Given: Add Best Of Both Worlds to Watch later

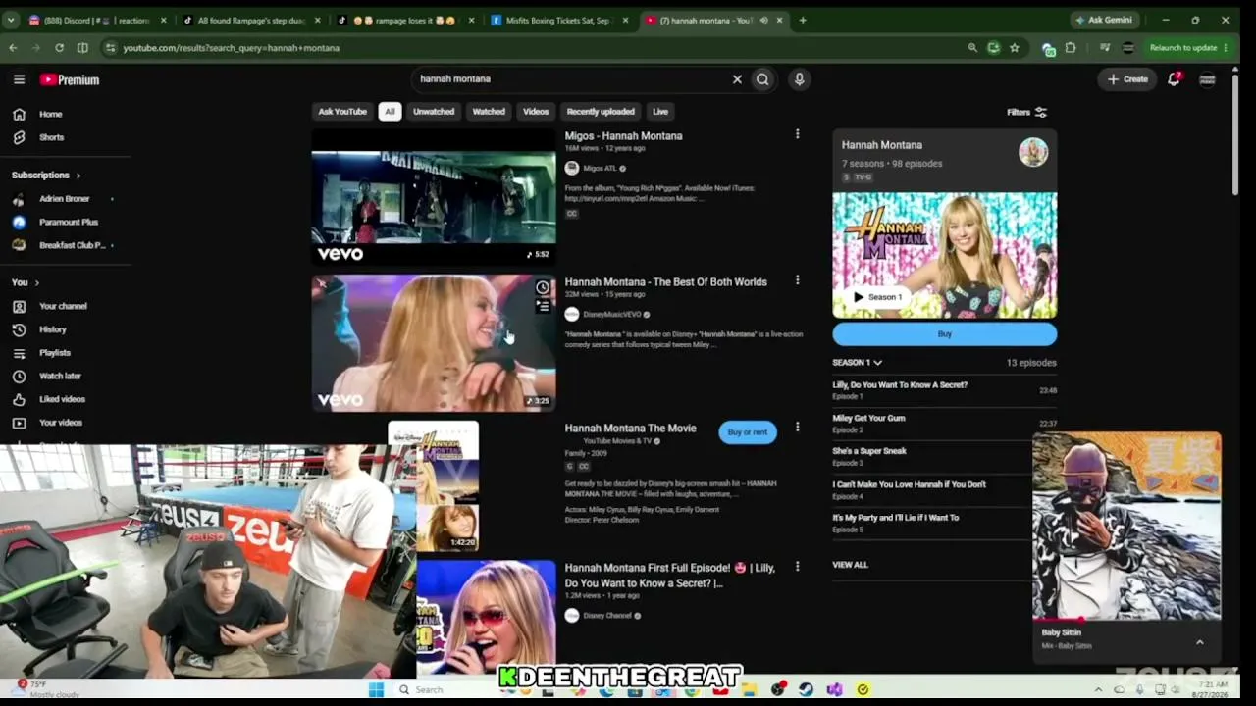Looking at the screenshot, I should [543, 287].
